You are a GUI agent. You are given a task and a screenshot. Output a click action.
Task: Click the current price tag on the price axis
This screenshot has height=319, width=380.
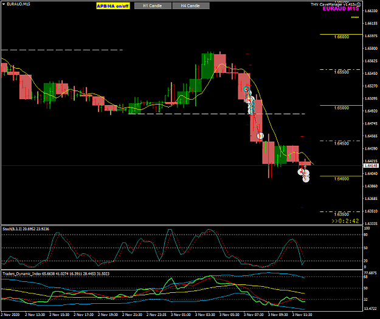coord(371,166)
